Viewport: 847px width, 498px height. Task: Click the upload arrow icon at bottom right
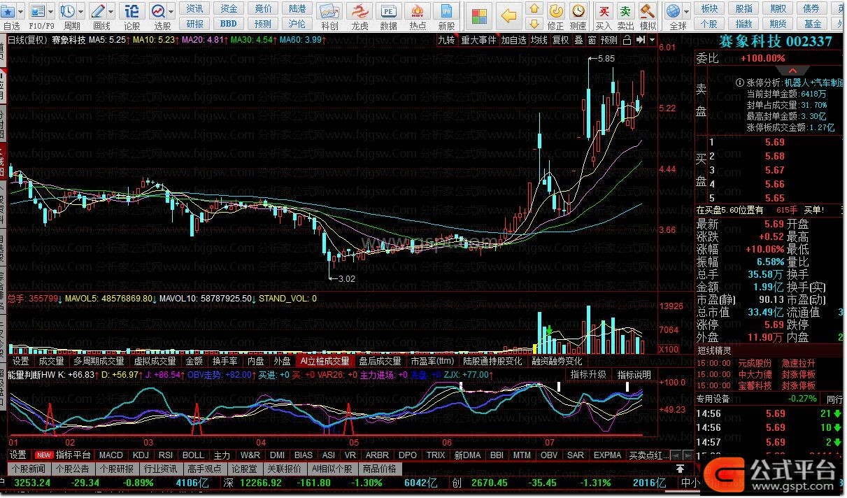pos(679,468)
